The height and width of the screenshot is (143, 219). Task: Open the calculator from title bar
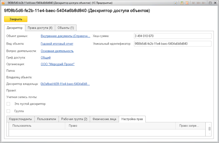[182, 3]
